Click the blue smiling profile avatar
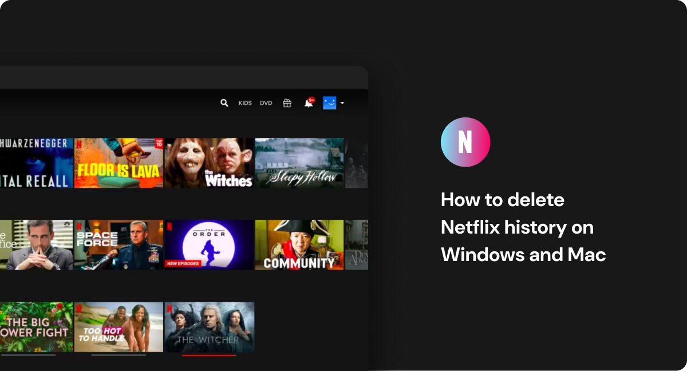The width and height of the screenshot is (687, 371). tap(329, 102)
